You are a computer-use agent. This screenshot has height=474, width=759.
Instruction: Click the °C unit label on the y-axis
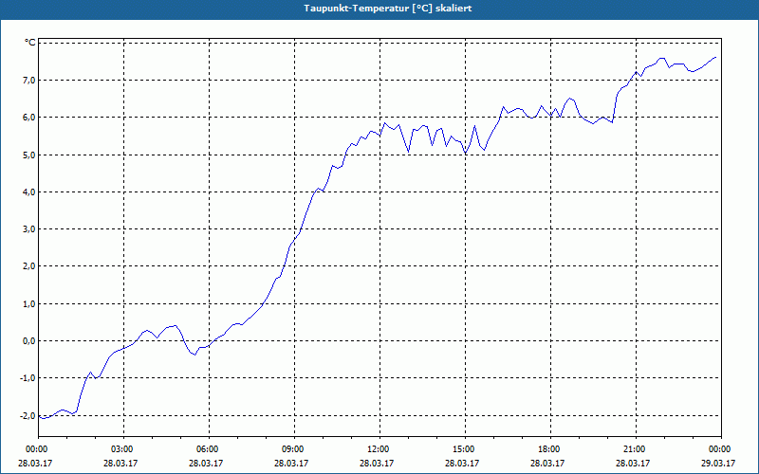tap(30, 43)
